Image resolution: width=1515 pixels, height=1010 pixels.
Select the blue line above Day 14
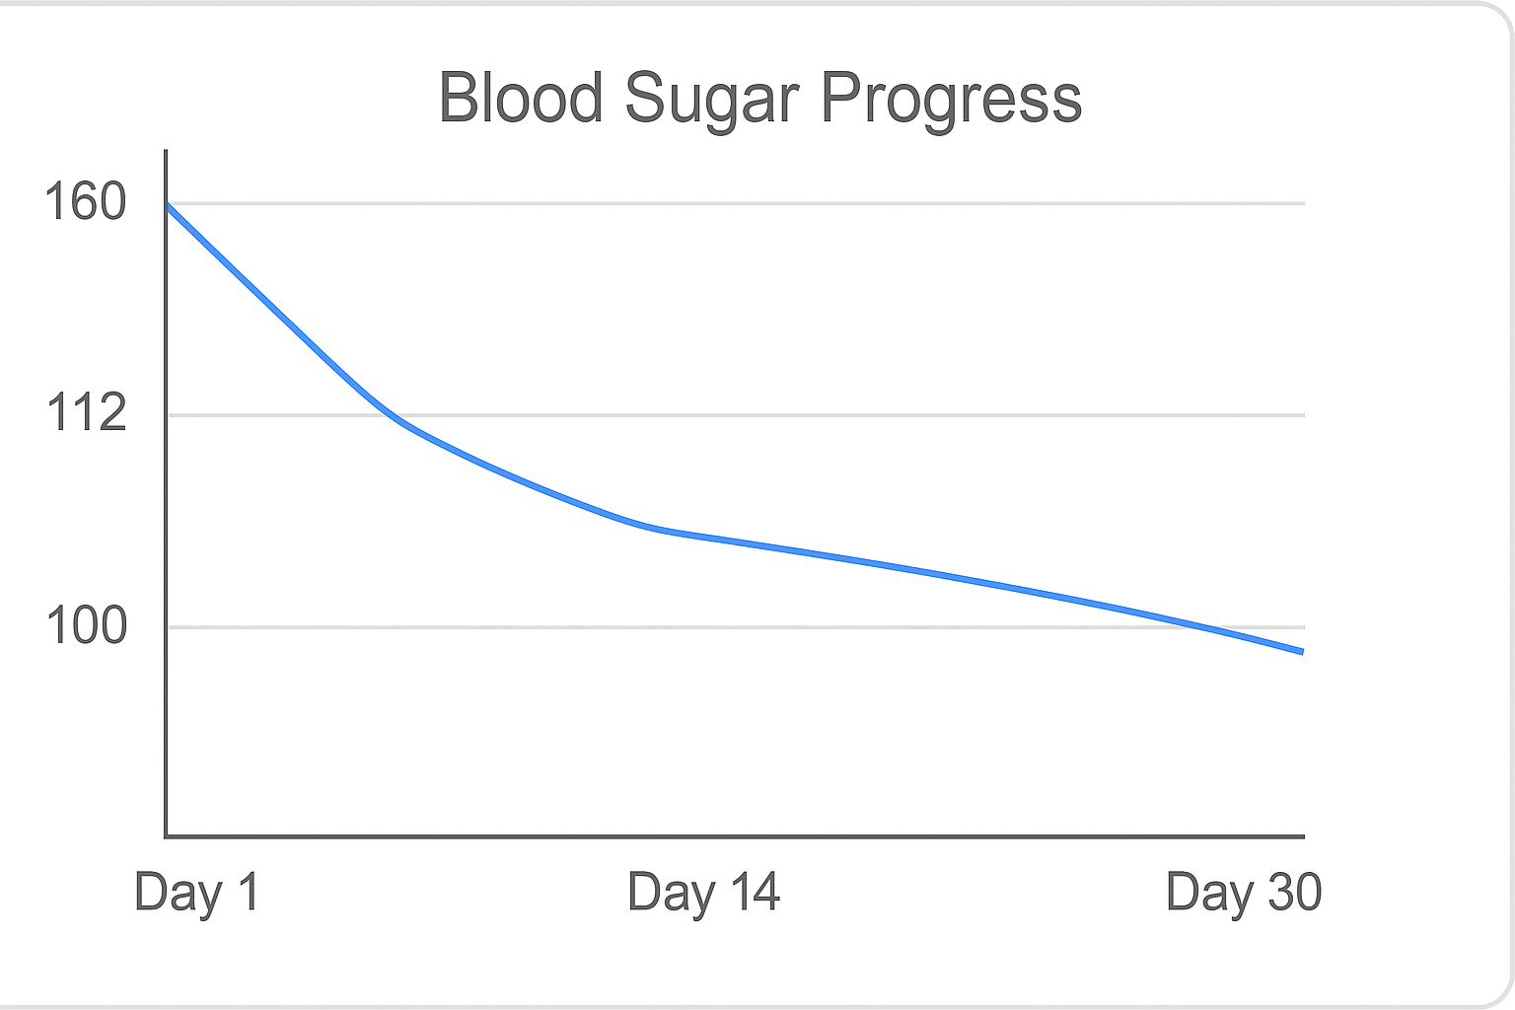click(x=703, y=537)
